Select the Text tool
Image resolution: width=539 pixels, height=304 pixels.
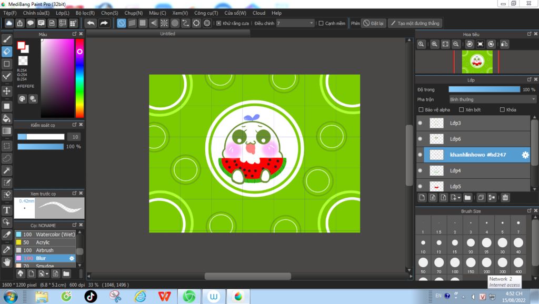click(x=7, y=210)
